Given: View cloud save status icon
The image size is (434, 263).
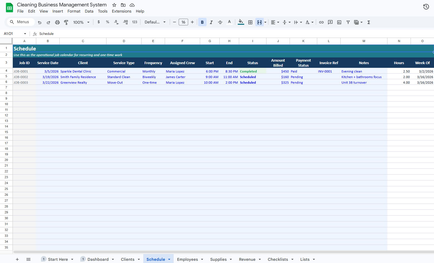Looking at the screenshot, I should coord(132,5).
